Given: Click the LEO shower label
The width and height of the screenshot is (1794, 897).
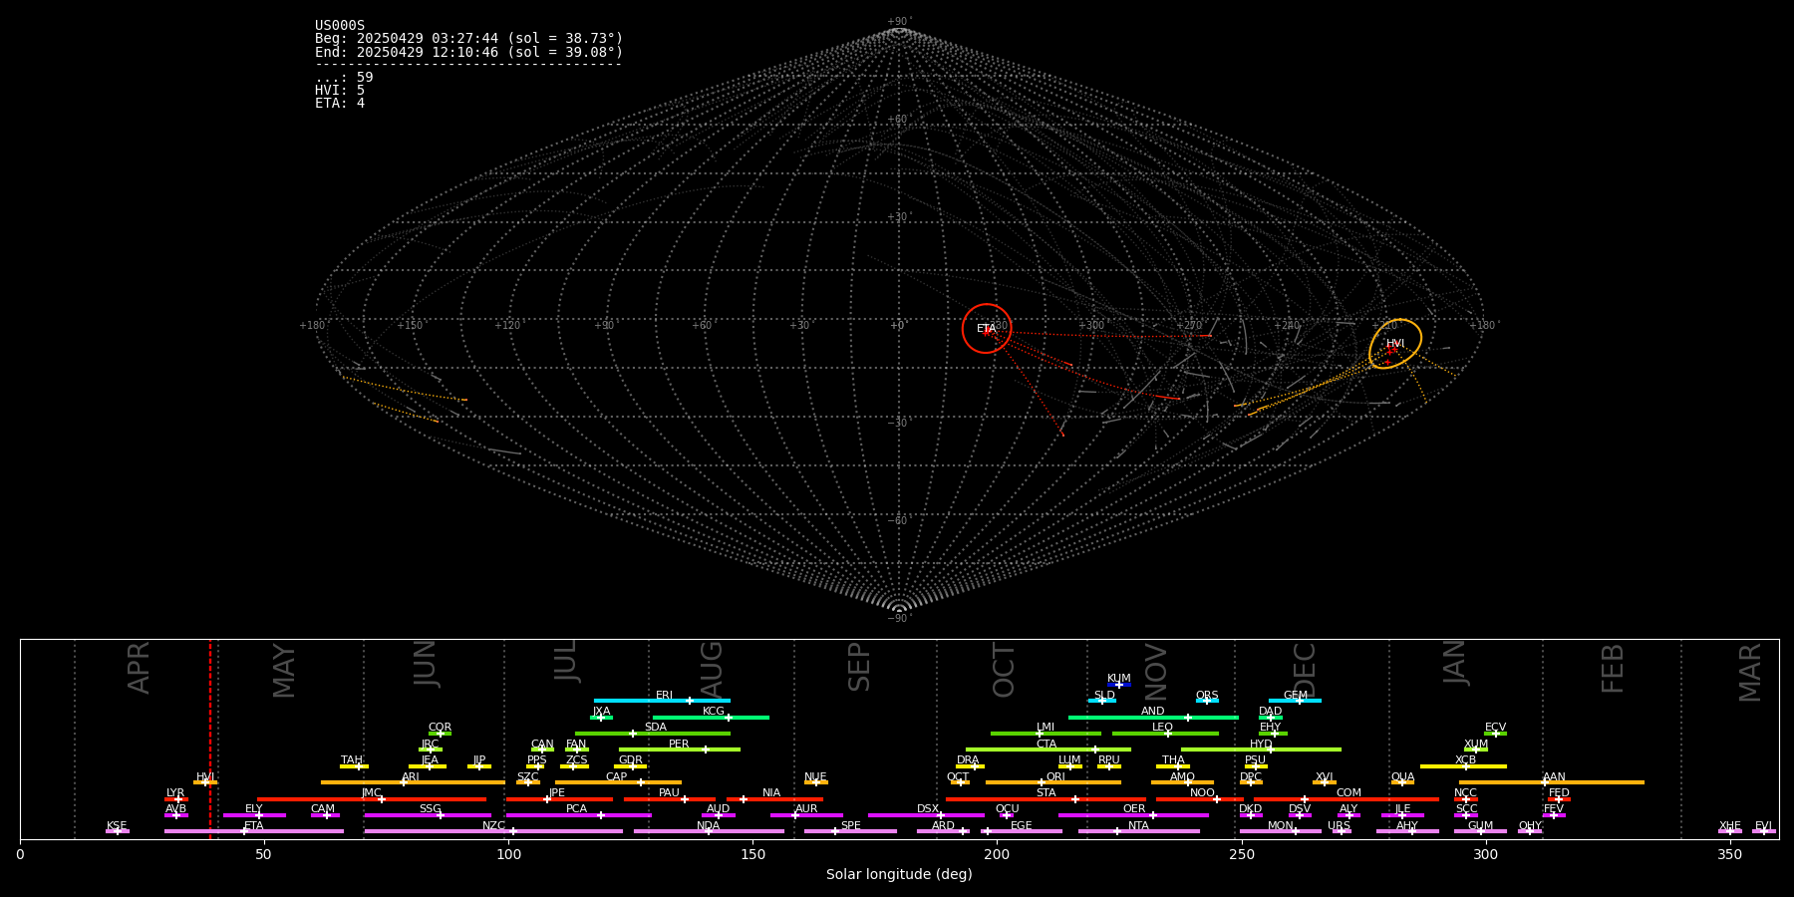Looking at the screenshot, I should 1162,727.
